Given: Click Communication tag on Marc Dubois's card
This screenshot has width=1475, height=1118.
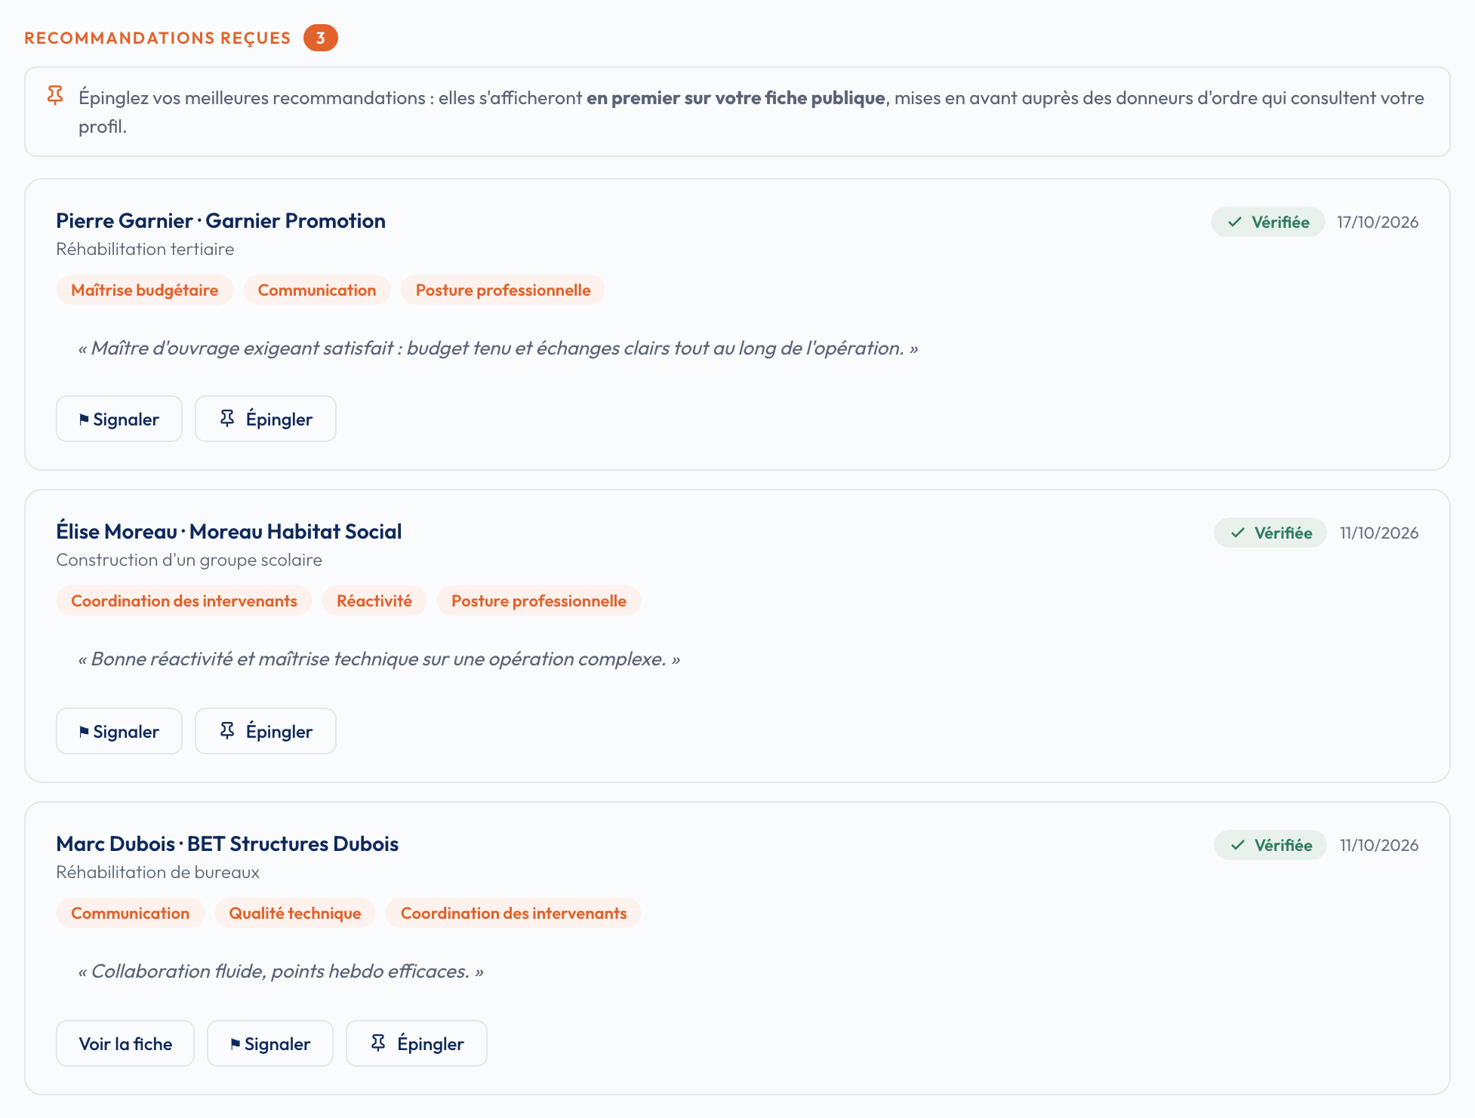Looking at the screenshot, I should pyautogui.click(x=131, y=913).
